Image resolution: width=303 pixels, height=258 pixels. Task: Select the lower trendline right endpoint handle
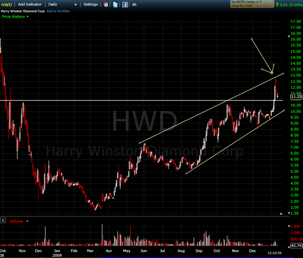pyautogui.click(x=284, y=110)
